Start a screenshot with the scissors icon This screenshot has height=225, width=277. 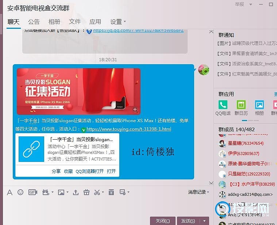[x=97, y=192]
